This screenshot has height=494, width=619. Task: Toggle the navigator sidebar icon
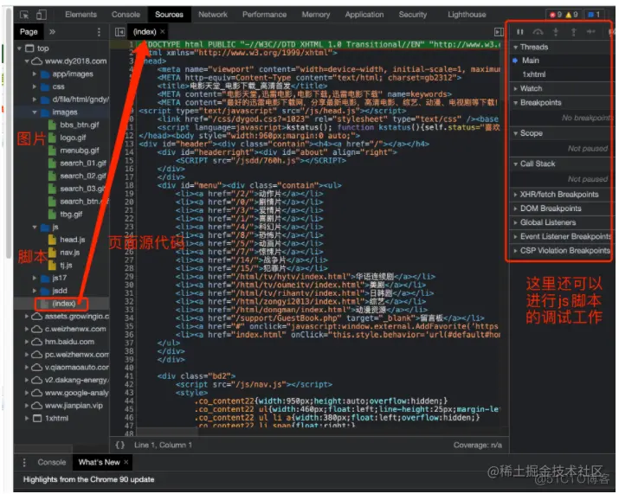(120, 32)
